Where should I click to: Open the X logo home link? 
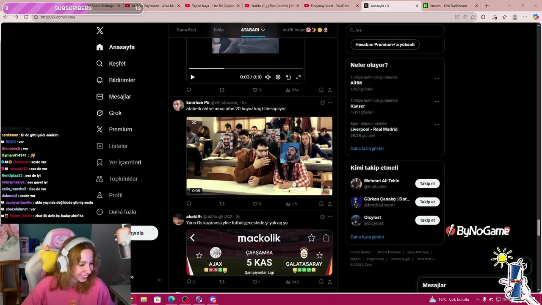(100, 30)
